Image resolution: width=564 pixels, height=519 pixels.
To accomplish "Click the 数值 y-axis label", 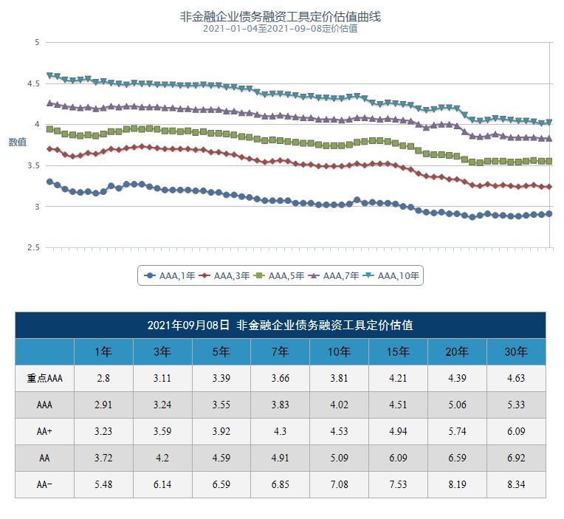I will click(x=17, y=142).
